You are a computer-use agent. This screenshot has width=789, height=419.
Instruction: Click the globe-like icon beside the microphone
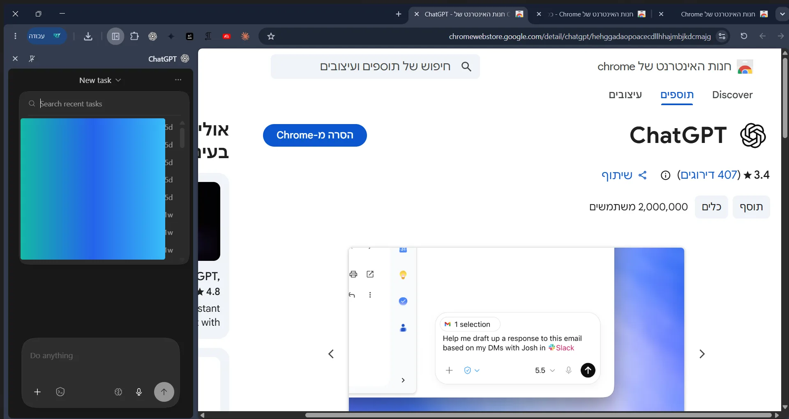coord(118,392)
